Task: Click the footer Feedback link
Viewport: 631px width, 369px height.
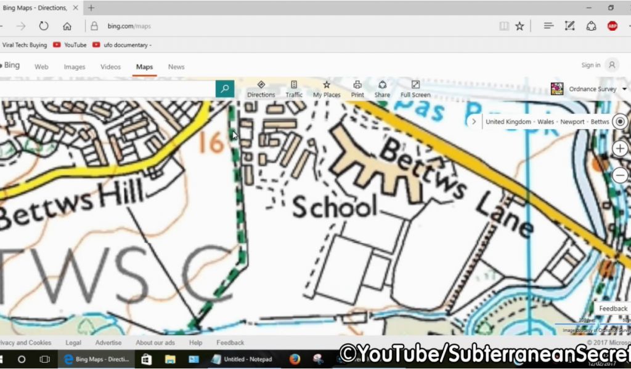Action: click(x=230, y=343)
